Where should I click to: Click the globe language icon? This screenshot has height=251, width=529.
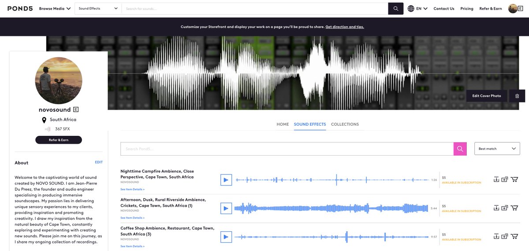(411, 8)
